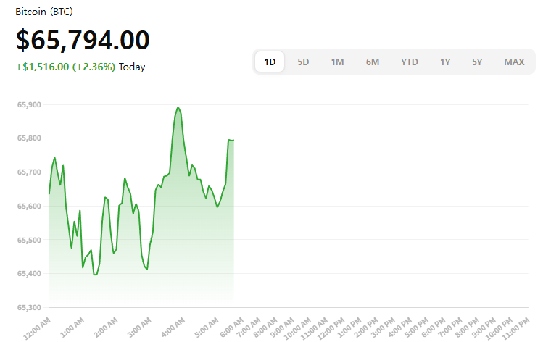Screen dimensions: 551x342
Task: Select the 5Y range option
Action: click(477, 62)
